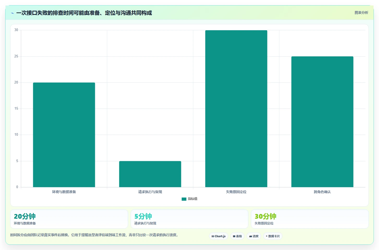Click y-axis tick value 30
The image size is (379, 250).
(16, 30)
